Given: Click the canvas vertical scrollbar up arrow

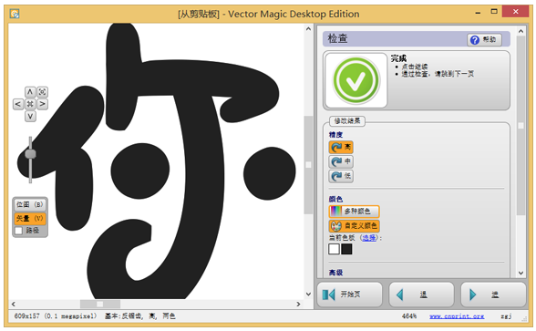Looking at the screenshot, I should coord(308,29).
